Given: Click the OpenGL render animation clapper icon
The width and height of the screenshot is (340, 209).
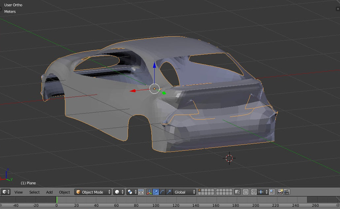Looking at the screenshot, I should tap(287, 192).
